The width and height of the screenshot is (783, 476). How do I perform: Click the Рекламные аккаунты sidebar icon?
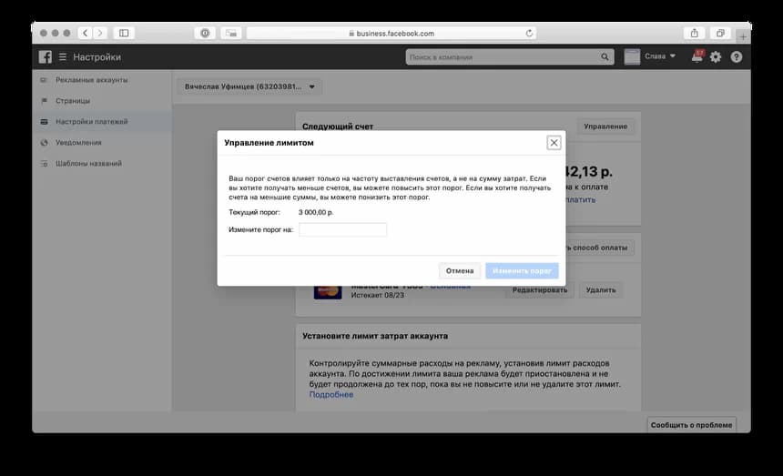44,80
